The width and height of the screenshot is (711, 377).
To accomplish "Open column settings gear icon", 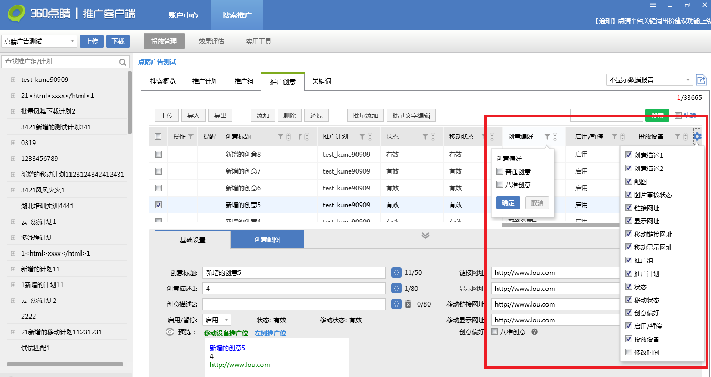I will point(697,137).
